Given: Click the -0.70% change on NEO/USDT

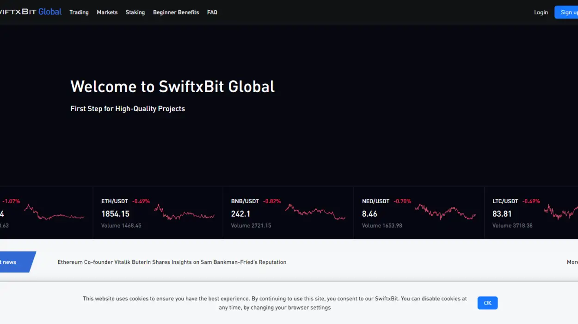Looking at the screenshot, I should [402, 201].
